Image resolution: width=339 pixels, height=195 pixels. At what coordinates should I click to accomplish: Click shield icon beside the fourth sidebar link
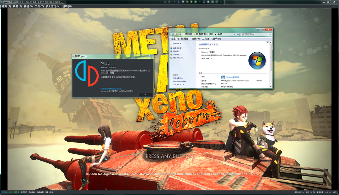(x=171, y=58)
